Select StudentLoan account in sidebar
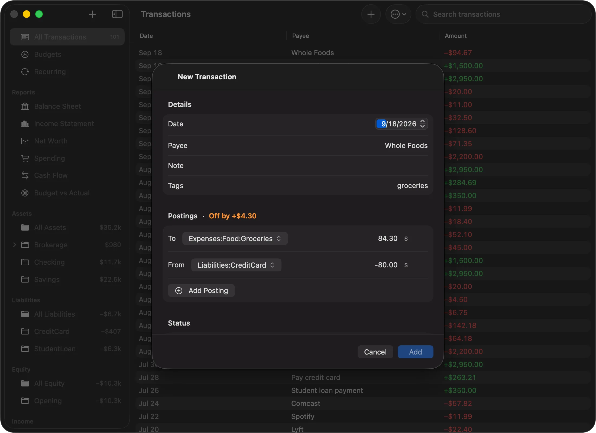Viewport: 596px width, 433px height. click(67, 349)
